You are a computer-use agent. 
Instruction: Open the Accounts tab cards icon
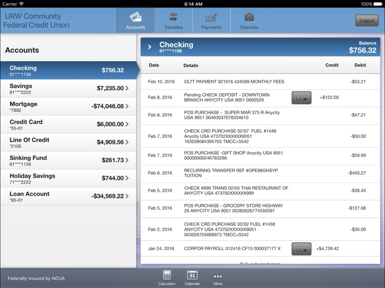coord(136,17)
